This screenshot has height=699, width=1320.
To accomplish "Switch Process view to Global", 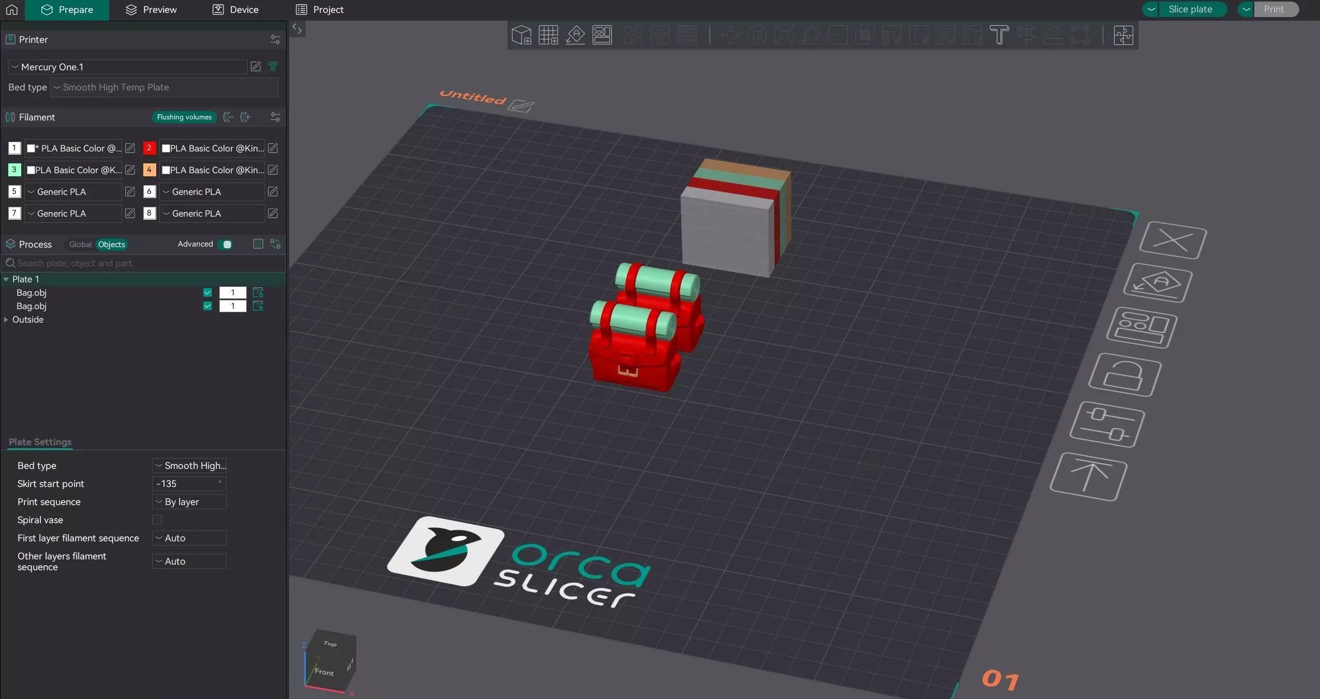I will tap(80, 244).
